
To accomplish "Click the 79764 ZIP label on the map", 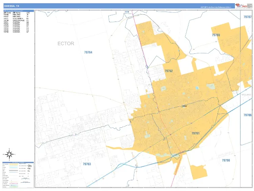I will pos(88,52).
